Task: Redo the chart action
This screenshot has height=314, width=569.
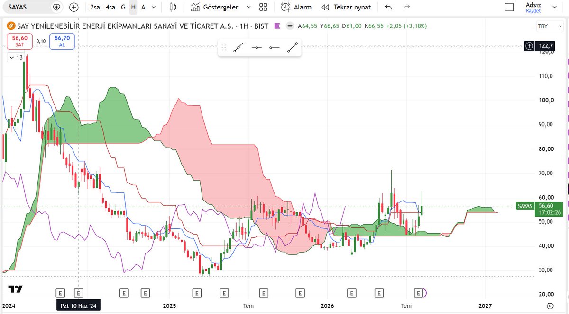Action: 406,7
